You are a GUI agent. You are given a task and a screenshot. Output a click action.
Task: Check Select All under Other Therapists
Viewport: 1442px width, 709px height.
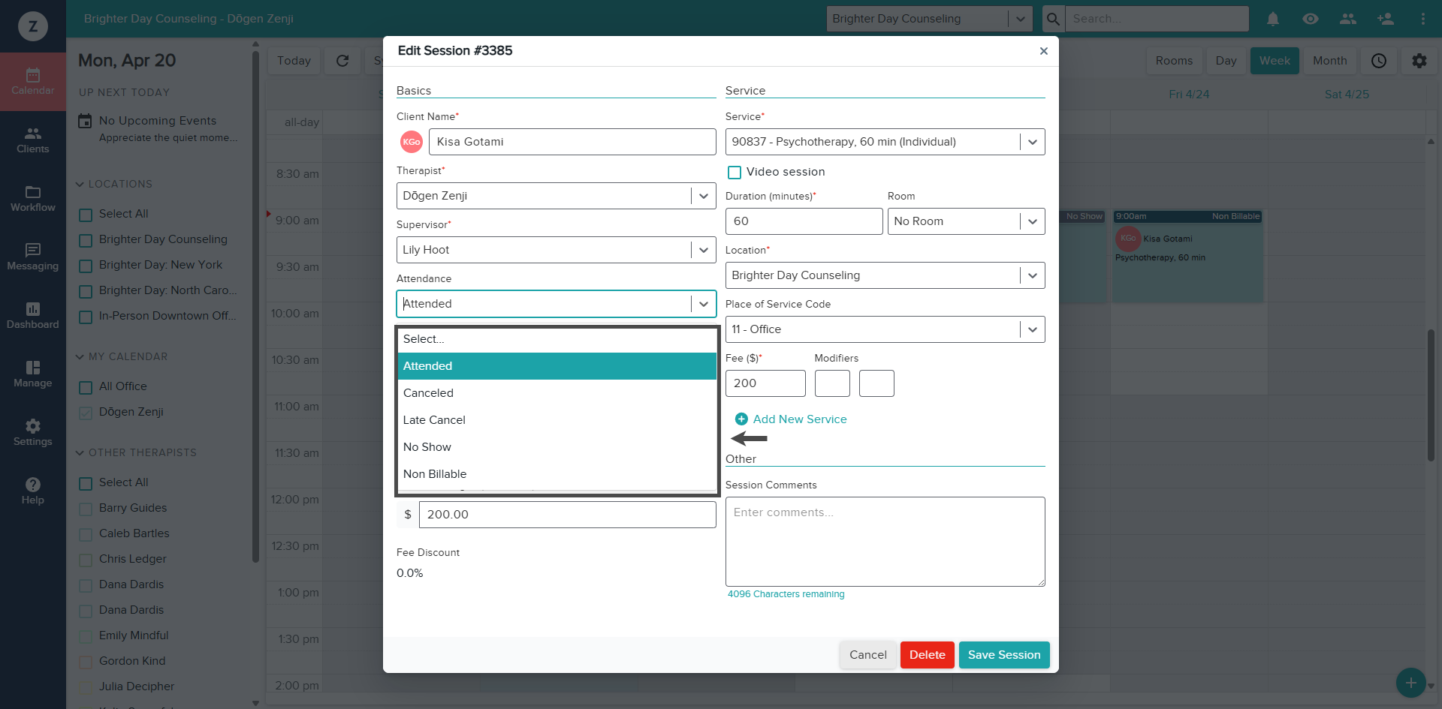[86, 484]
